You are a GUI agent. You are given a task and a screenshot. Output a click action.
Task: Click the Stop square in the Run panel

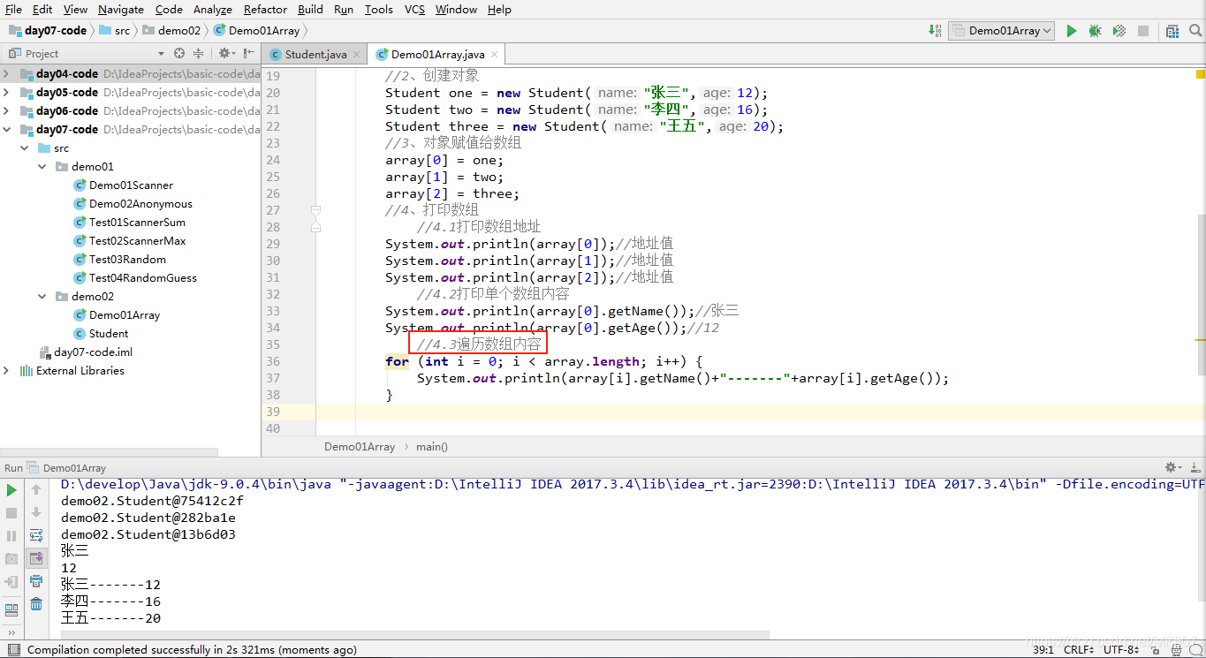point(11,512)
